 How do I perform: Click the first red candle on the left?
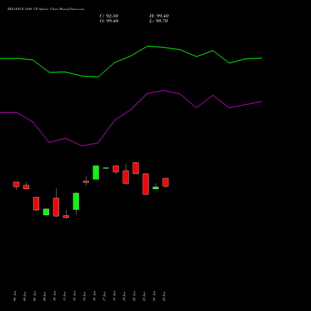[x=16, y=184]
